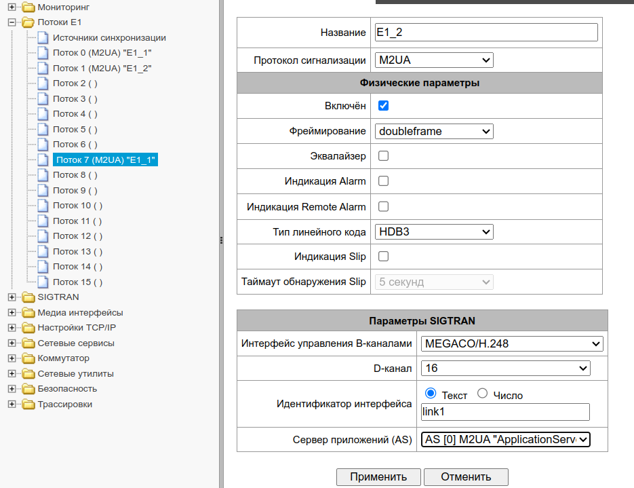Enable the Эквалайзер checkbox
634x488 pixels.
pos(383,156)
